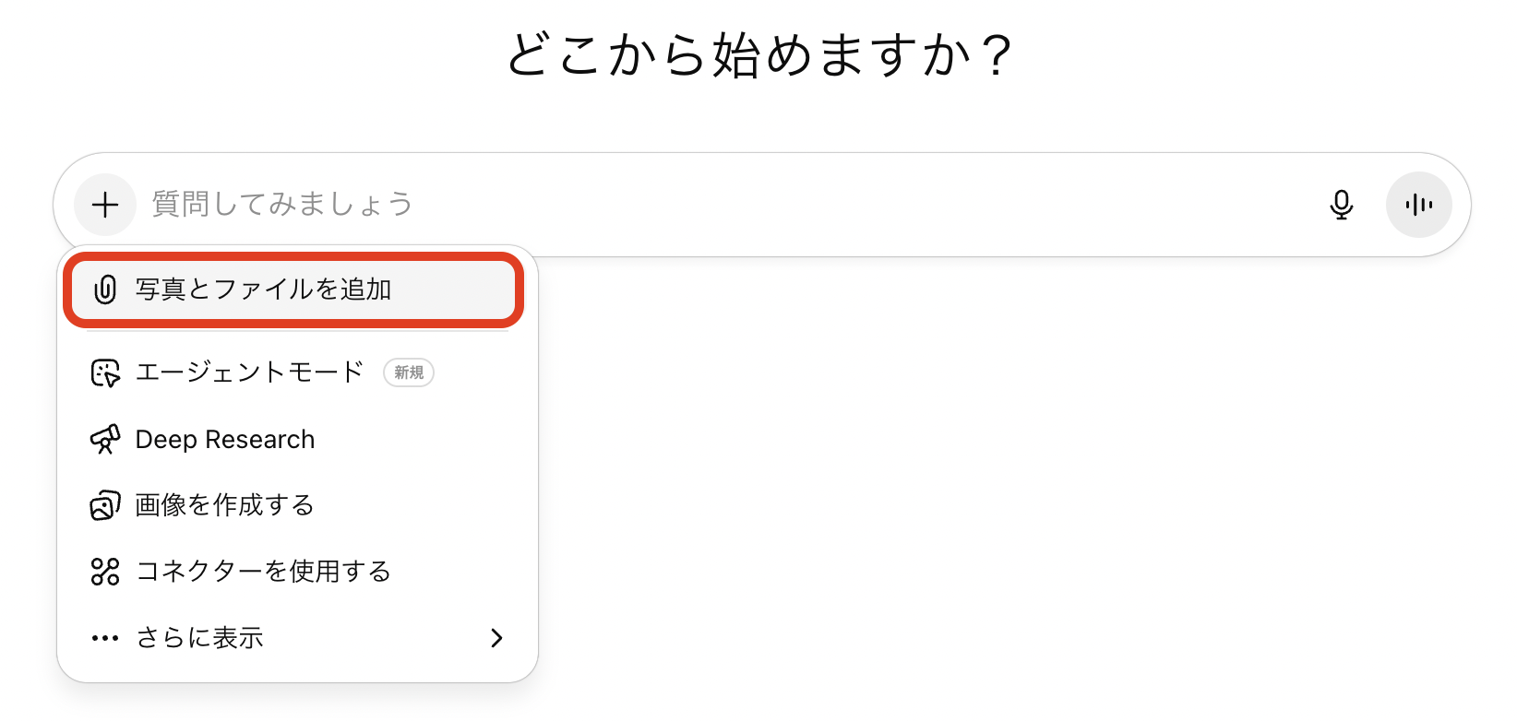Click the microphone dictation icon
Image resolution: width=1517 pixels, height=721 pixels.
(x=1341, y=205)
